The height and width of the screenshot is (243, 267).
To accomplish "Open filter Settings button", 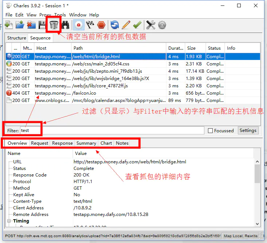I will pos(248,130).
